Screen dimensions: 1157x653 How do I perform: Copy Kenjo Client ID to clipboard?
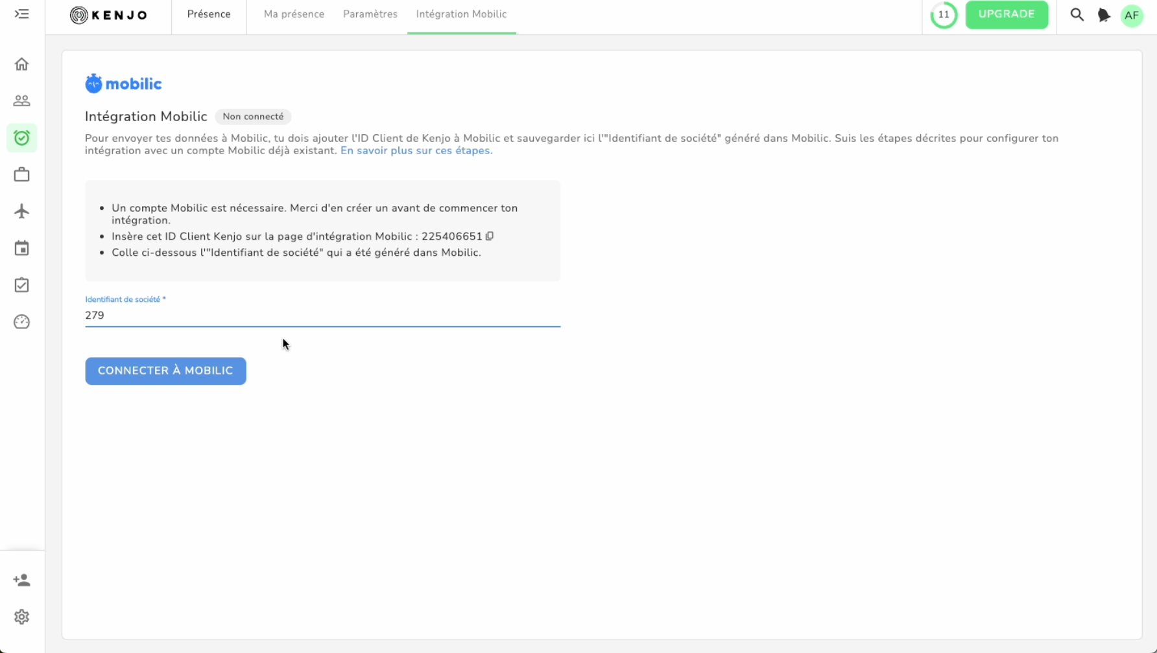490,236
